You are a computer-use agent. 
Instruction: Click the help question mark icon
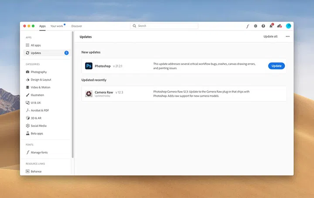[263, 26]
